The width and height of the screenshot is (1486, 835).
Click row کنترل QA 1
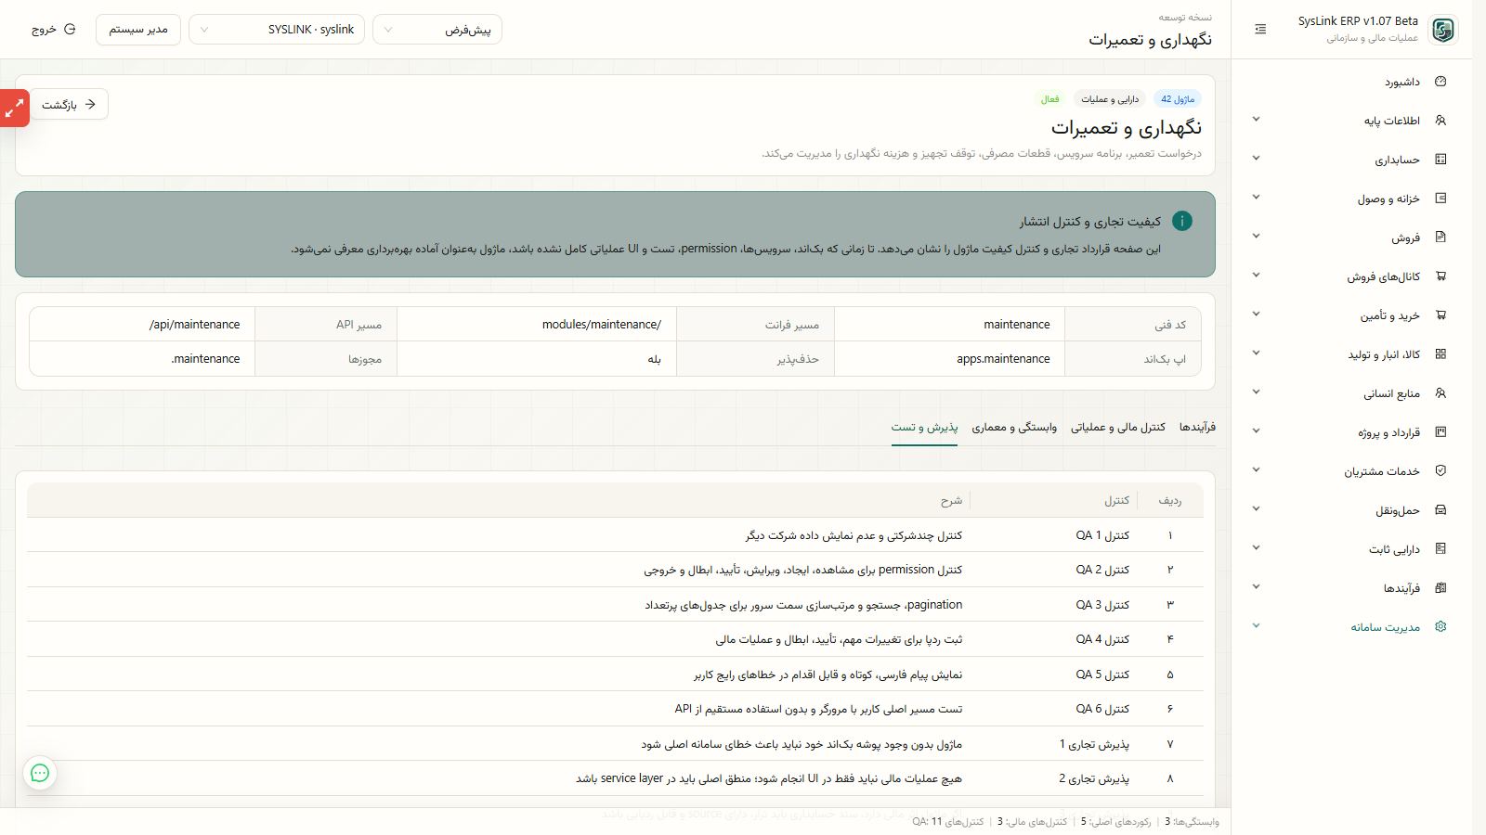pyautogui.click(x=615, y=535)
